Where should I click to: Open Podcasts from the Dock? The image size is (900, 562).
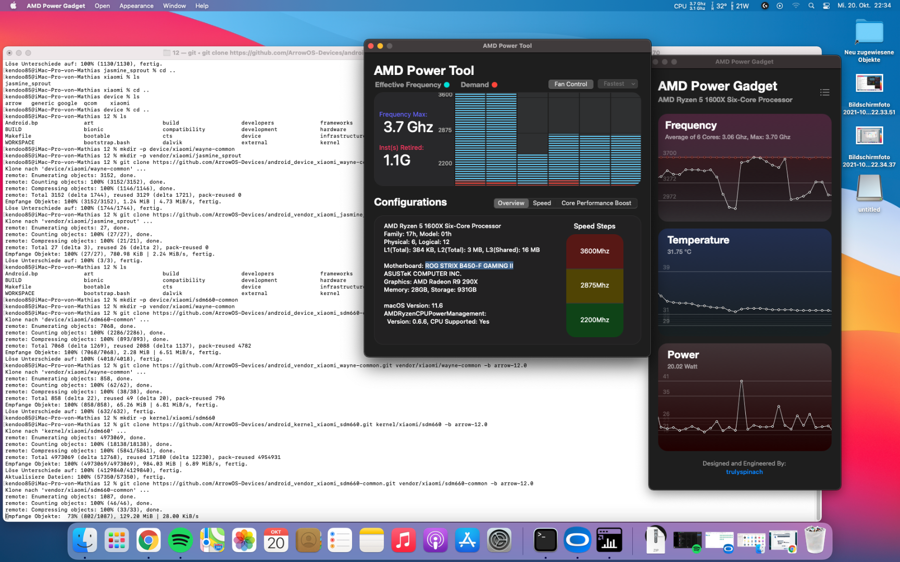click(x=435, y=541)
